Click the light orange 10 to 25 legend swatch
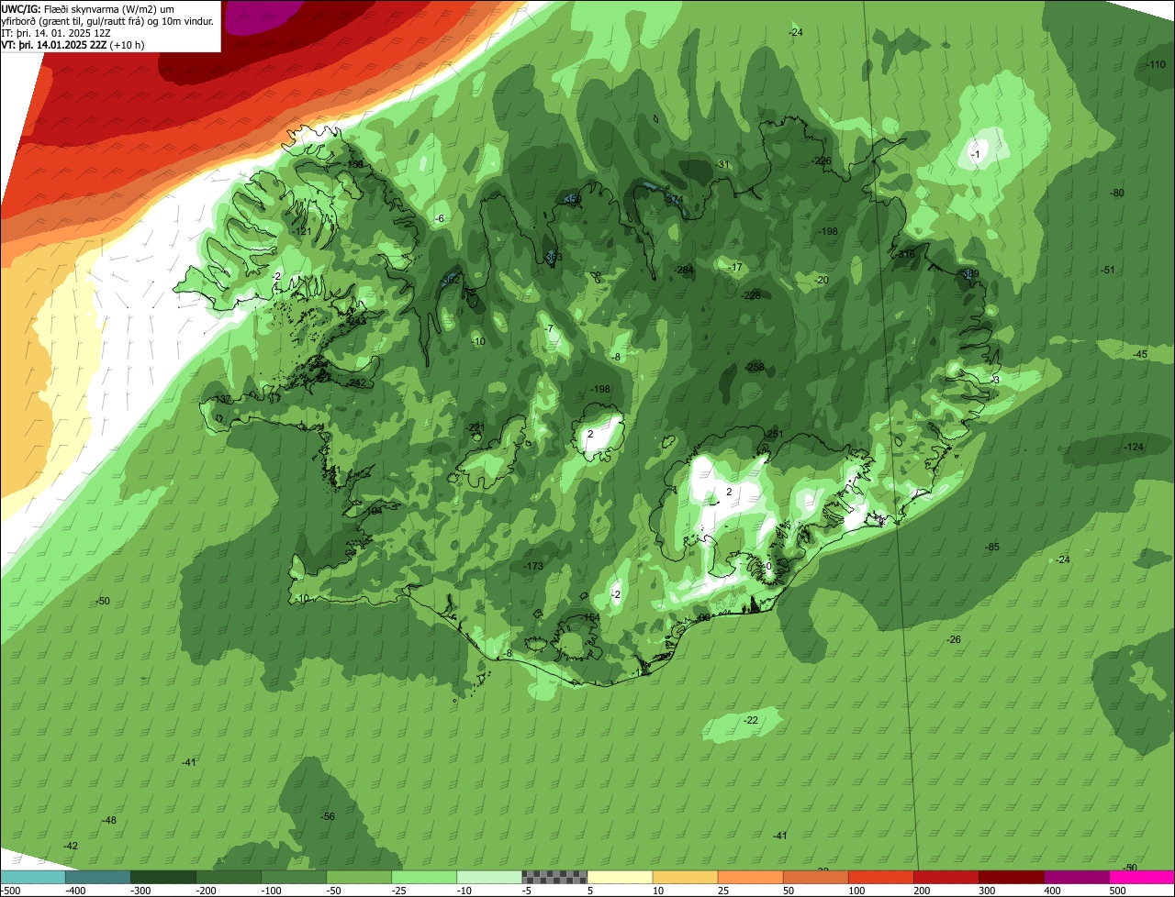 685,877
